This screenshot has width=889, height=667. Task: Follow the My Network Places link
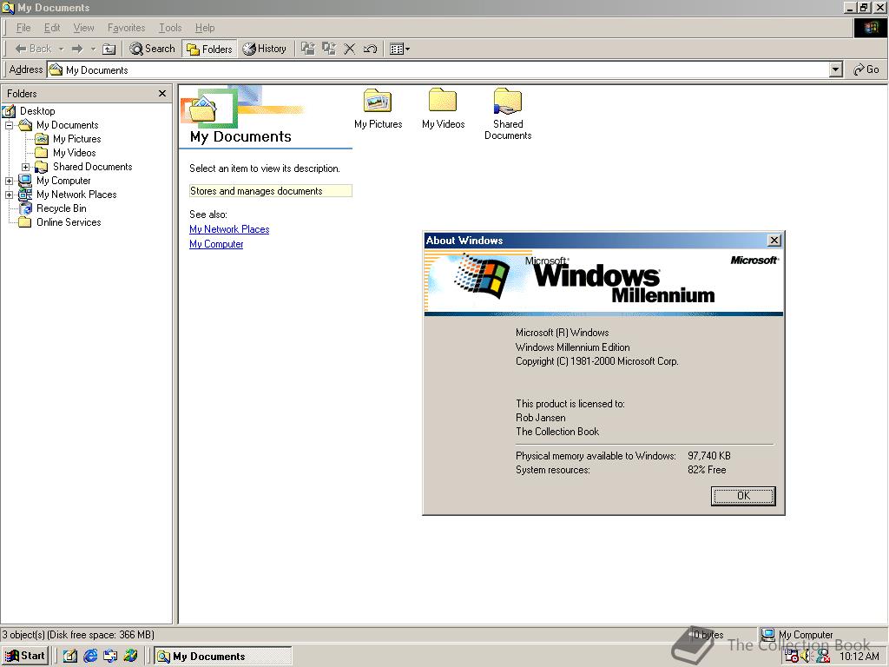(229, 229)
